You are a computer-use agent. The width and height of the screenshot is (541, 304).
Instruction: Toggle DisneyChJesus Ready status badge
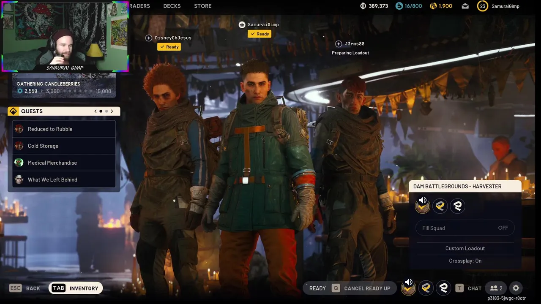click(169, 47)
